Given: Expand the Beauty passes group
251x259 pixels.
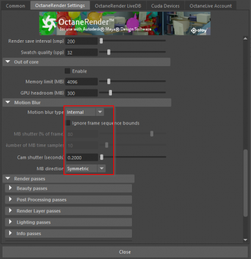Looking at the screenshot, I should point(10,188).
